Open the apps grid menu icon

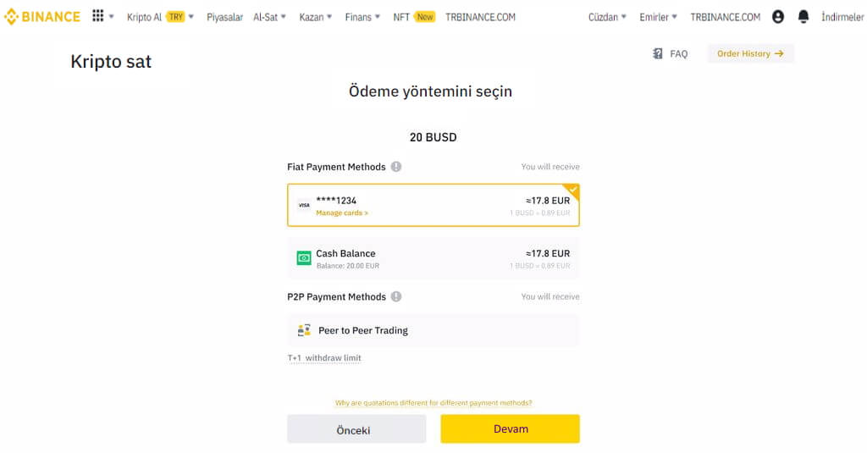tap(98, 15)
